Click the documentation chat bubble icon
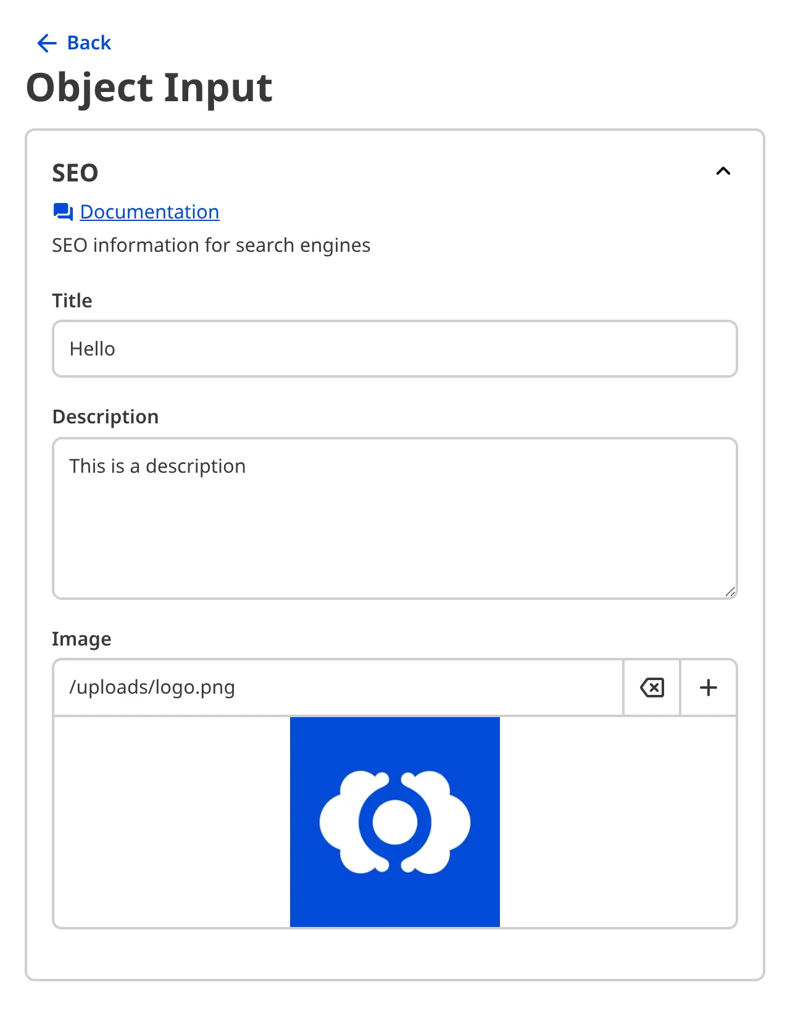The height and width of the screenshot is (1022, 790). click(x=63, y=212)
